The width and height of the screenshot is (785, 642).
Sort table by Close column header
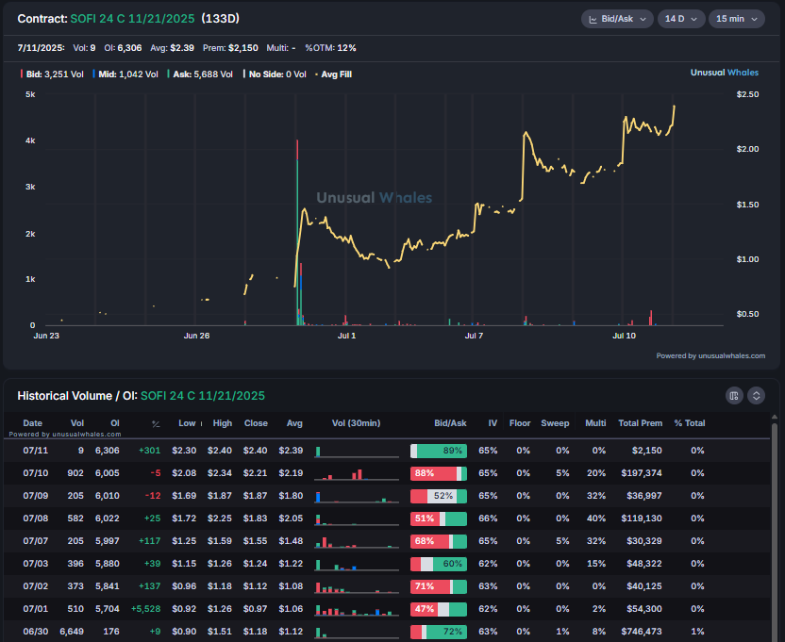256,423
